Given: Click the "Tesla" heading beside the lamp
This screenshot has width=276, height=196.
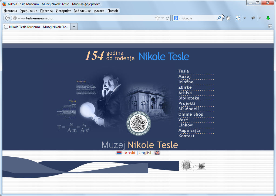Looking at the screenshot, I should click(73, 101).
